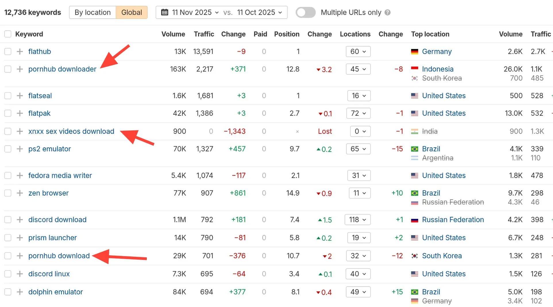
Task: Expand the 60 locations dropdown for flathub
Action: 358,51
